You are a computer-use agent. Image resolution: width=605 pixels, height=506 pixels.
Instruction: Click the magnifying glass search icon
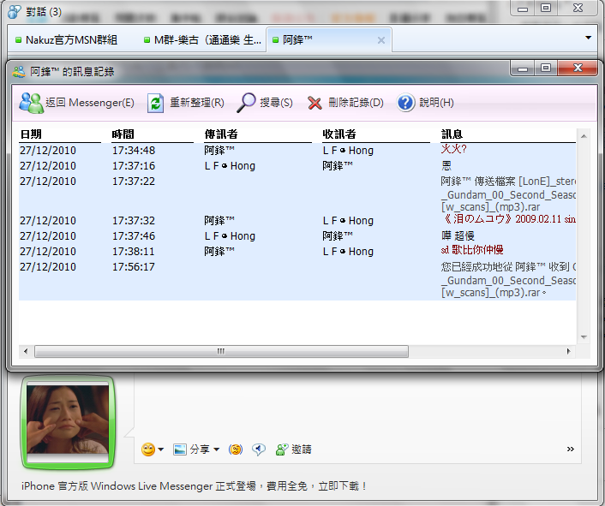[x=246, y=103]
